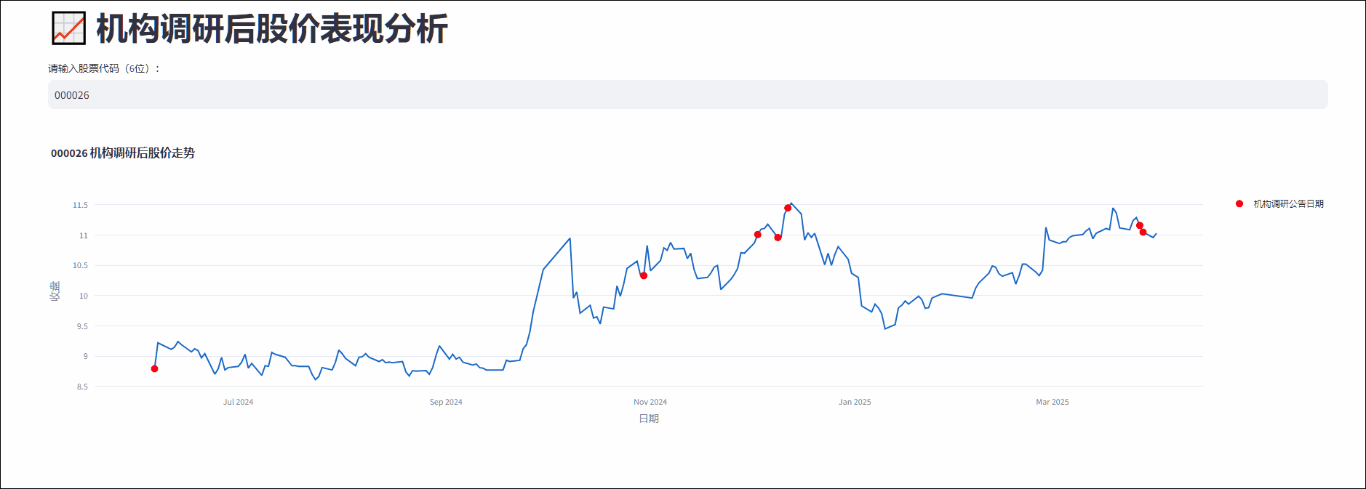Toggle the 机构调研公告日期 legend series text

coord(1288,204)
